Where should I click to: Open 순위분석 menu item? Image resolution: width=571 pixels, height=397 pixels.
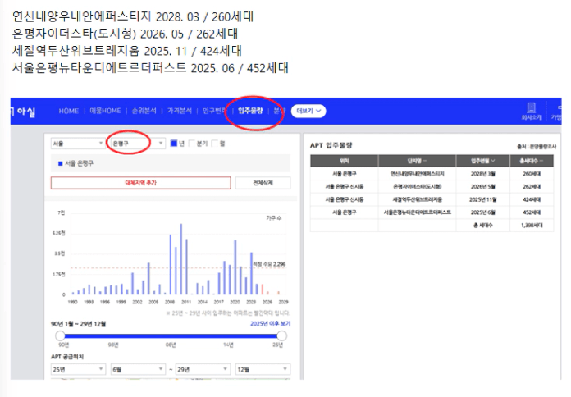coord(144,111)
